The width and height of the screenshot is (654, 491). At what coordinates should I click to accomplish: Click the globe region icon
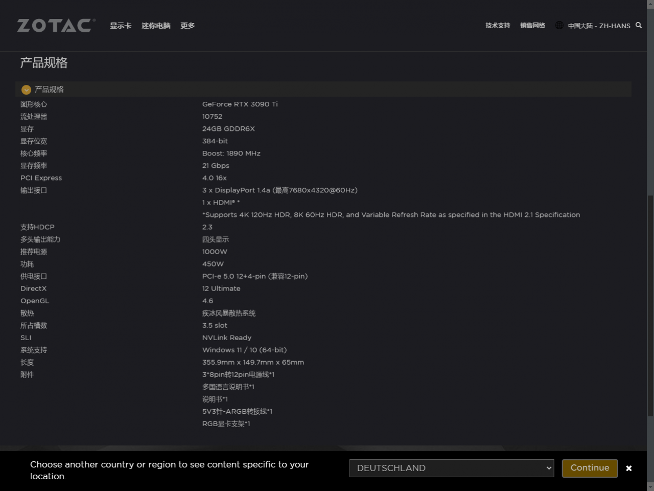(x=559, y=25)
